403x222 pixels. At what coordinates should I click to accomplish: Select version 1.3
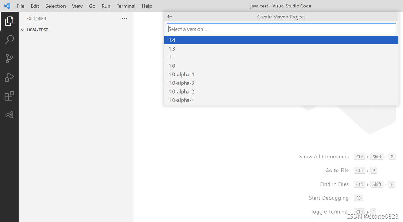pyautogui.click(x=281, y=49)
